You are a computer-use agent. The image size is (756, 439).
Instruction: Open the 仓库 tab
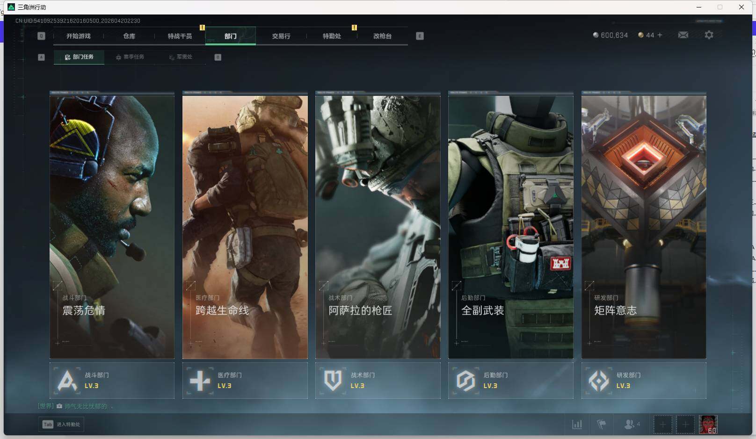pos(129,36)
